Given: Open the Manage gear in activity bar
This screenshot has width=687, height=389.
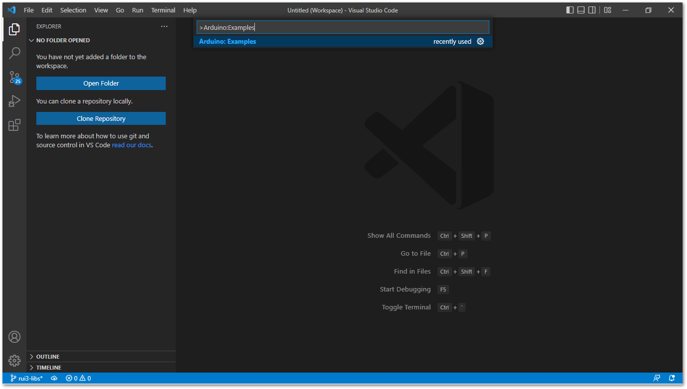Looking at the screenshot, I should tap(14, 361).
